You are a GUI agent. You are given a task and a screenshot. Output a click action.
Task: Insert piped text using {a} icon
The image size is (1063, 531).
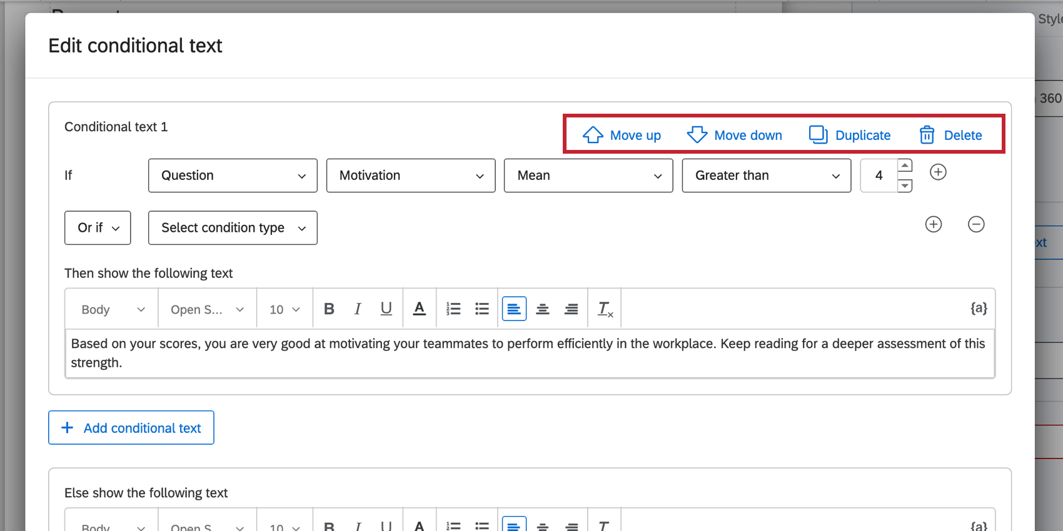pyautogui.click(x=979, y=308)
